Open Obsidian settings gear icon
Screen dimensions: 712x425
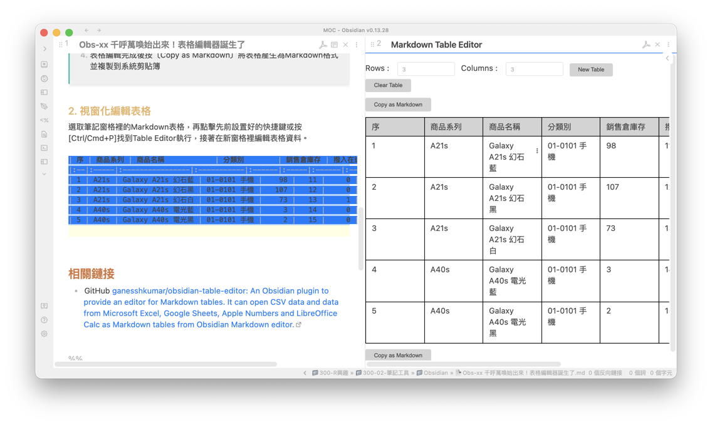(x=44, y=334)
